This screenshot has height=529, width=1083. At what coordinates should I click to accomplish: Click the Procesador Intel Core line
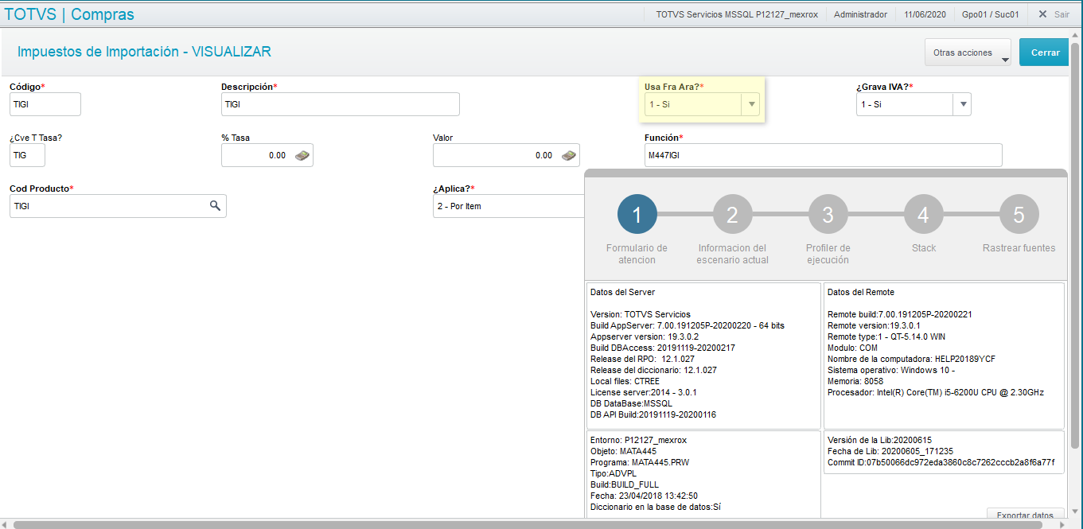coord(936,392)
